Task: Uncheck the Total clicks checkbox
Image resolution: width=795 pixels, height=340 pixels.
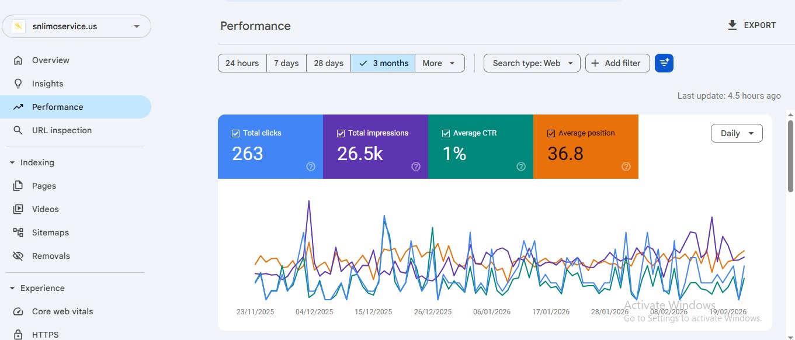Action: click(x=236, y=133)
